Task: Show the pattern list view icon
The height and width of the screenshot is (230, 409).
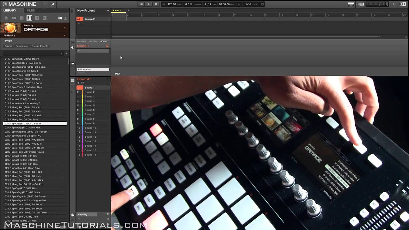Action: pos(73,80)
